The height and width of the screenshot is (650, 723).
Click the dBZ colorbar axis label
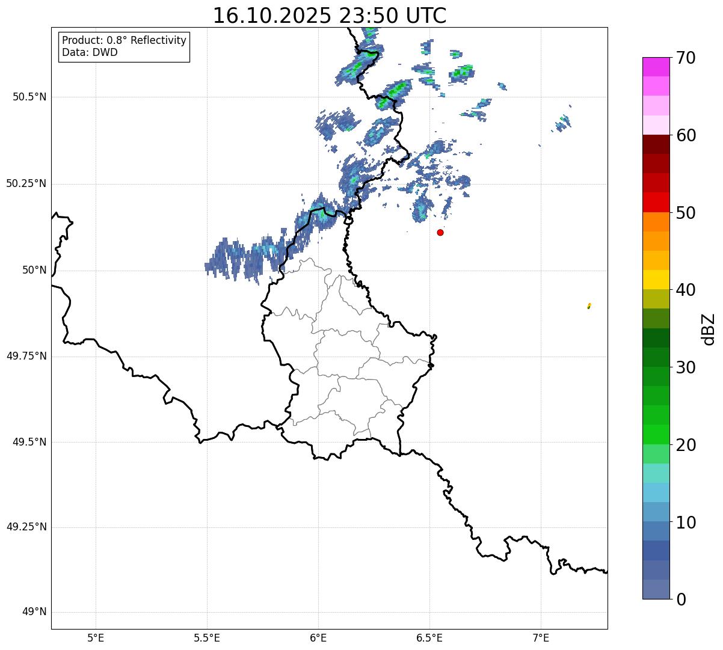709,329
